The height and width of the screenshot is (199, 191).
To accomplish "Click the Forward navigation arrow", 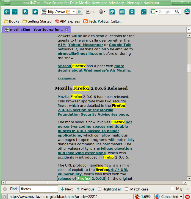I will point(15,12).
